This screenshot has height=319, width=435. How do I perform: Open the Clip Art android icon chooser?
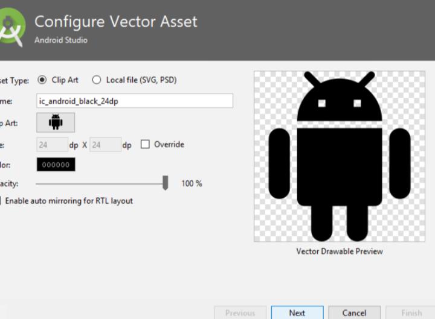click(56, 122)
